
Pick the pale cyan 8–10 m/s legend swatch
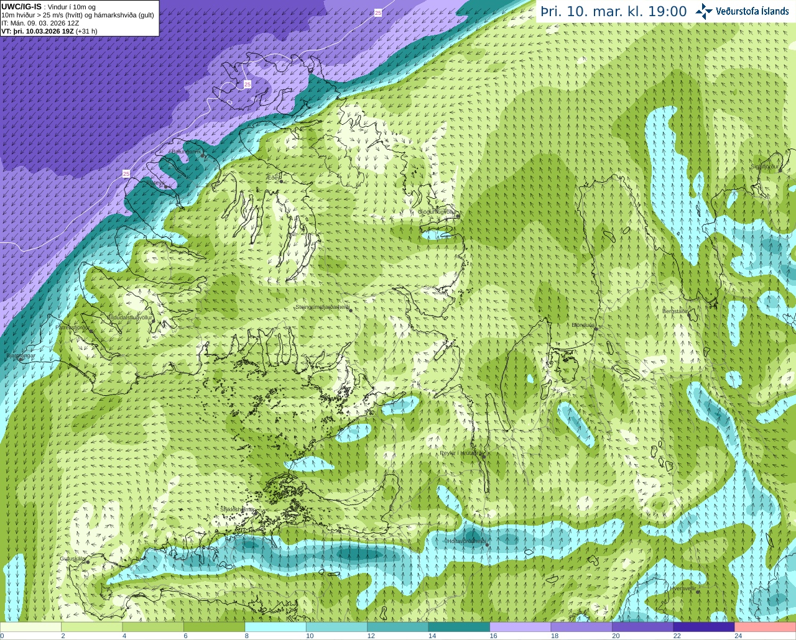pyautogui.click(x=275, y=627)
